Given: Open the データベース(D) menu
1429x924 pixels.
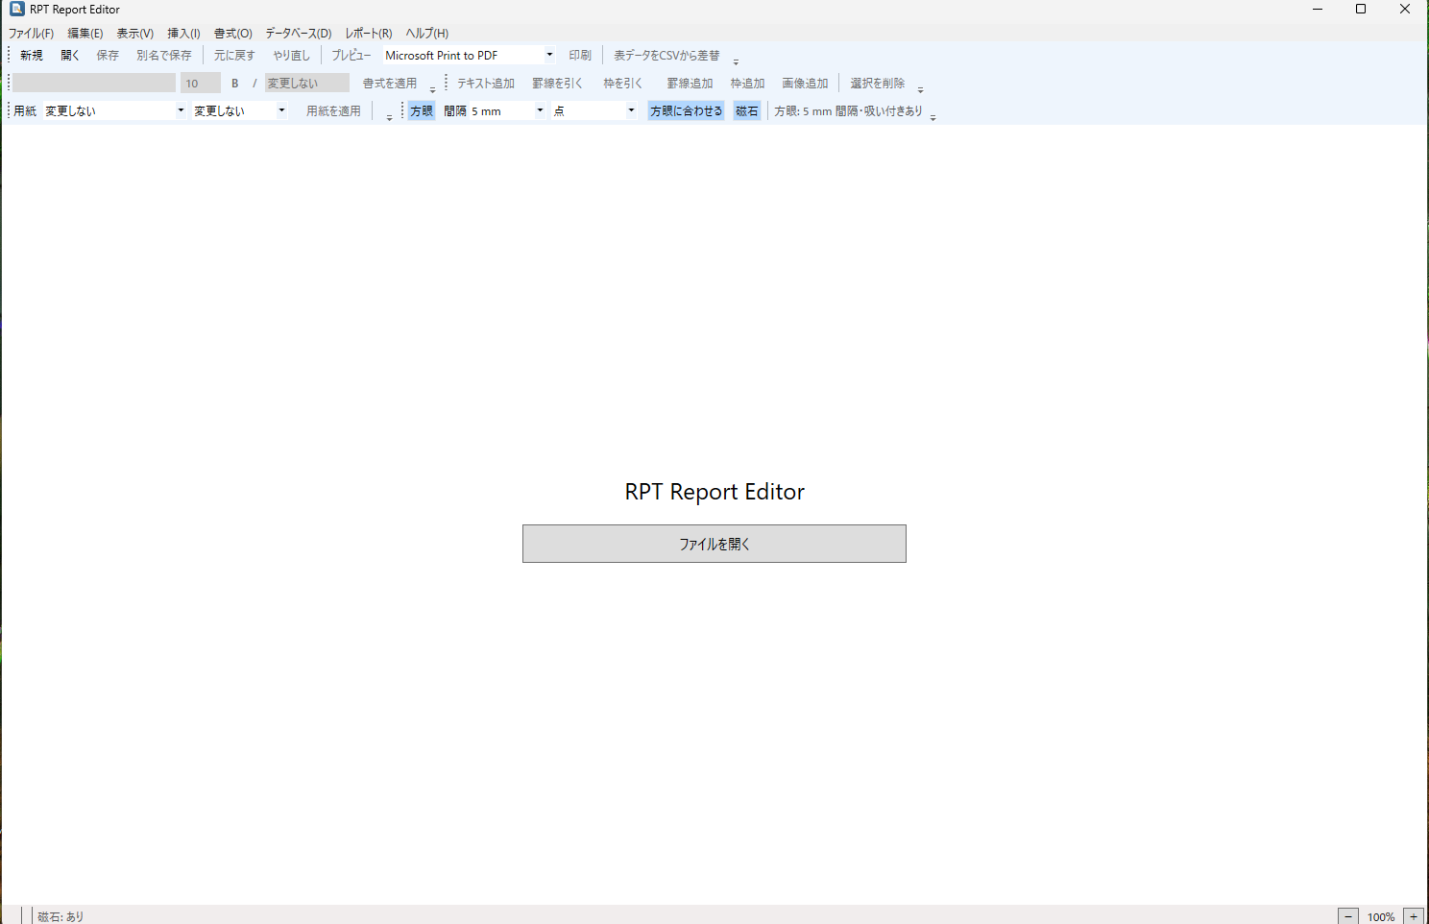Looking at the screenshot, I should click(299, 34).
